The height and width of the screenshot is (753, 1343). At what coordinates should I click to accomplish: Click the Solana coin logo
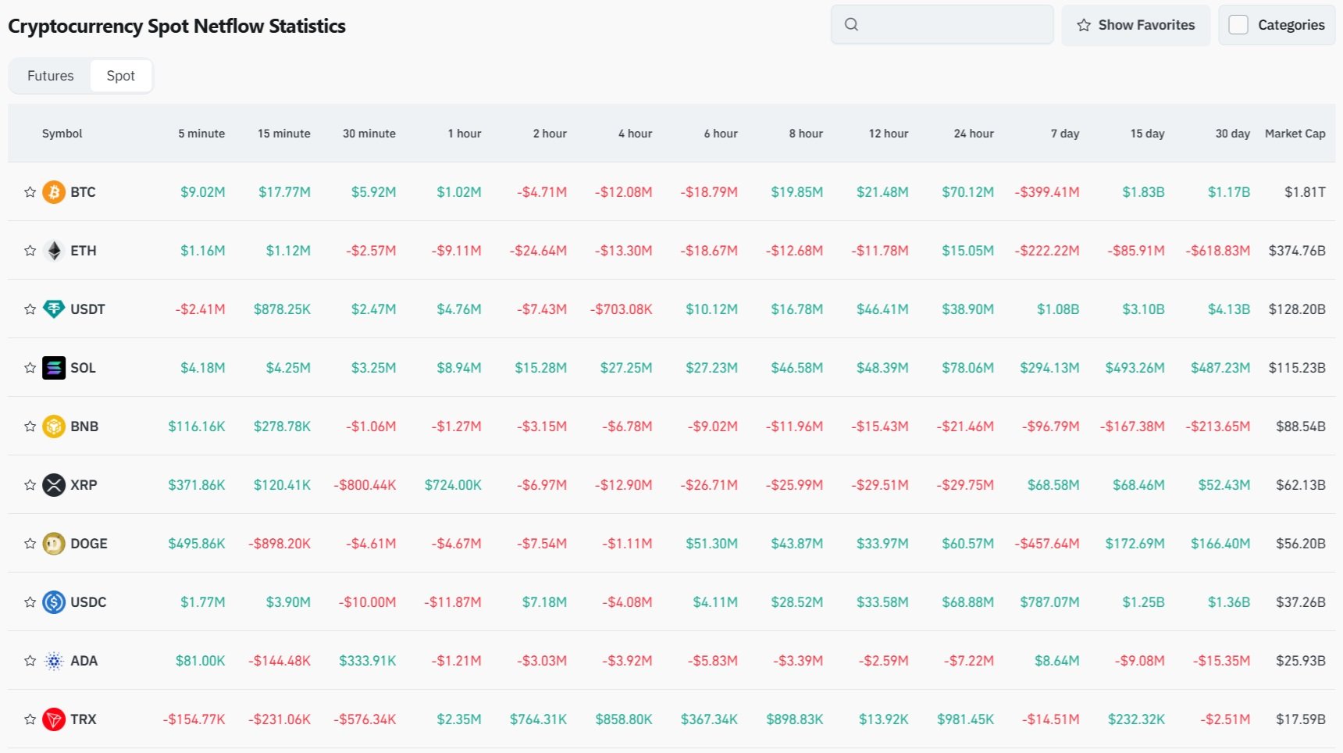coord(54,368)
